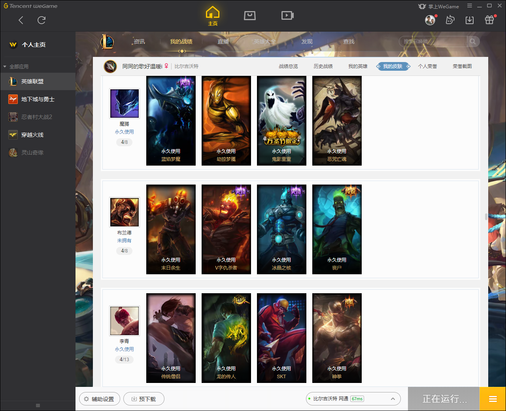This screenshot has height=411, width=506.
Task: Open the 传统僧侣 skin card
Action: pos(171,338)
